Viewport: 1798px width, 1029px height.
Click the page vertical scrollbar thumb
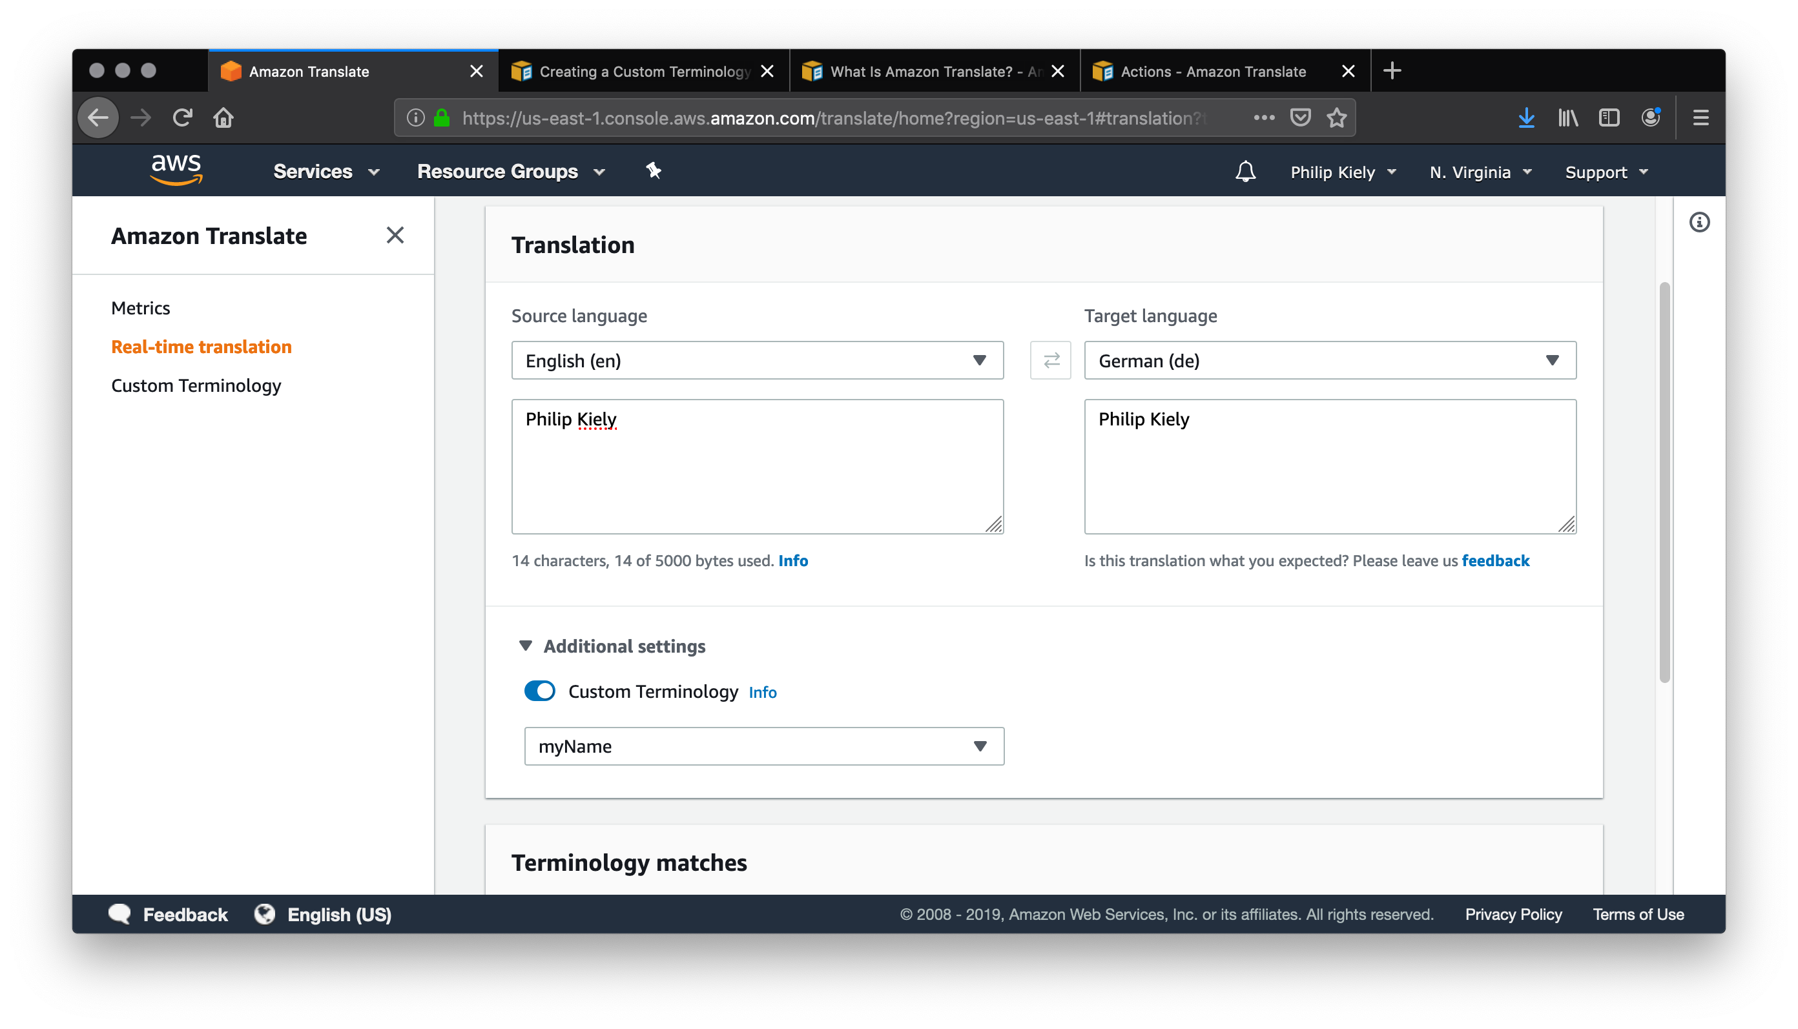coord(1665,483)
